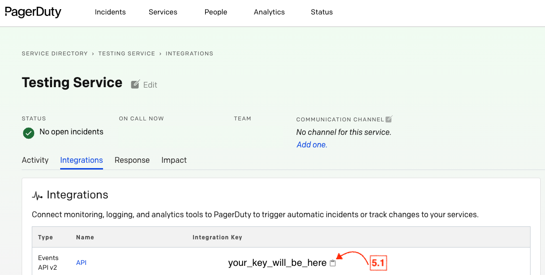Click the ON CALL NOW label
Screen dimensions: 545x275
pos(142,118)
